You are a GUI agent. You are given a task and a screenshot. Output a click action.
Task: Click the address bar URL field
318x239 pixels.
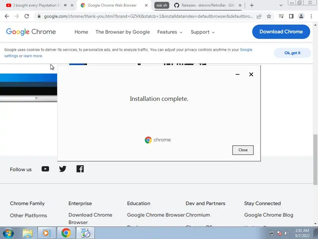148,16
